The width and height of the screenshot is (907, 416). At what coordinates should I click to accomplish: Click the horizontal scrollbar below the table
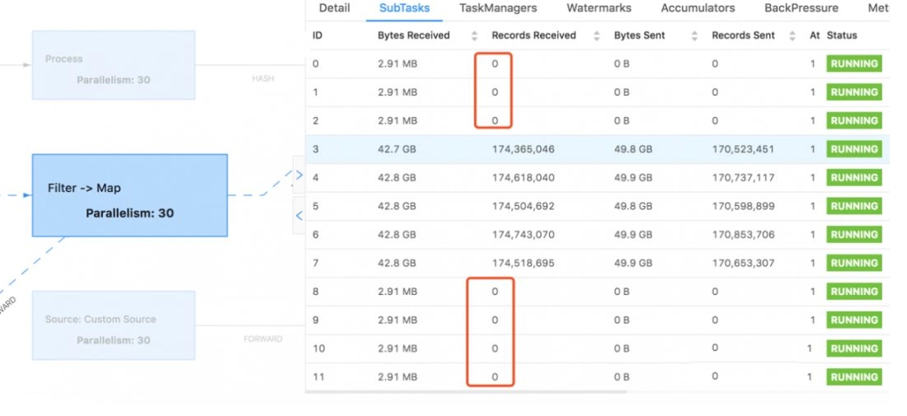pos(466,392)
